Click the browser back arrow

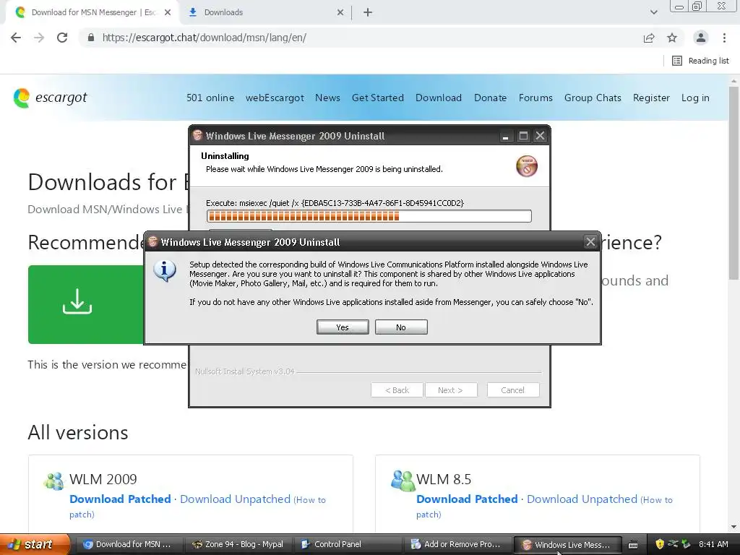click(x=16, y=38)
